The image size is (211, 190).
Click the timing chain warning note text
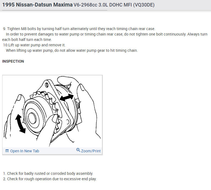72,50
